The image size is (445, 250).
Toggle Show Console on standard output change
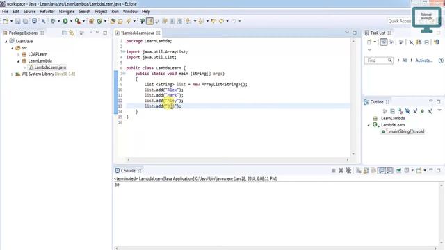382,171
